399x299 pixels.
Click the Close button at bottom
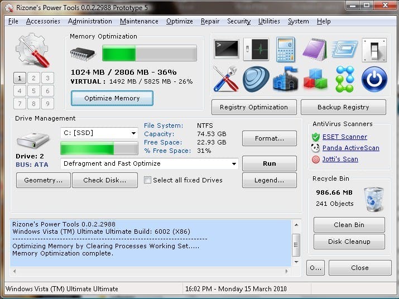tap(360, 268)
